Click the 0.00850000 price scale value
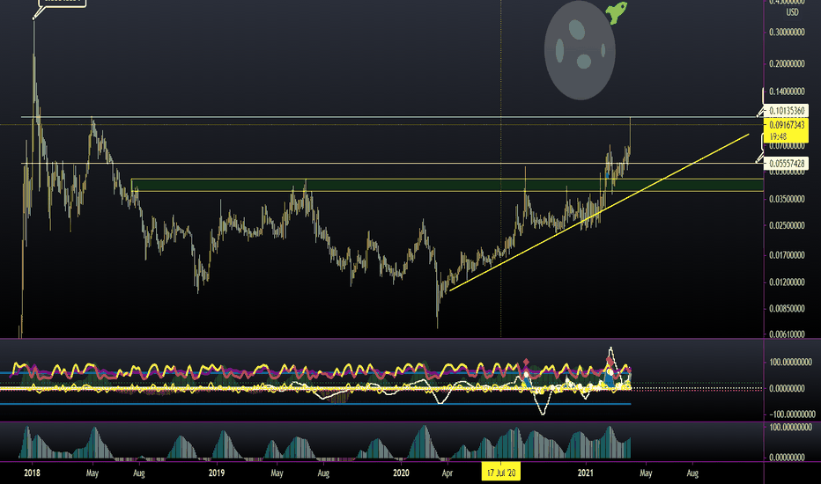Viewport: 821px width, 484px height. (787, 309)
